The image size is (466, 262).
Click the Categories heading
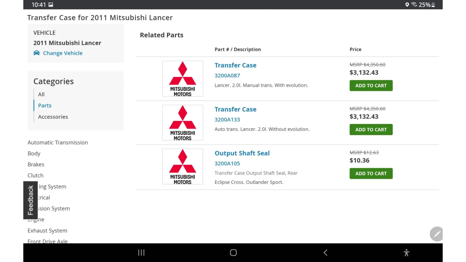[x=53, y=81]
